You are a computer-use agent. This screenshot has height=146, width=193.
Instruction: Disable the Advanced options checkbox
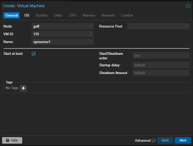pyautogui.click(x=153, y=140)
